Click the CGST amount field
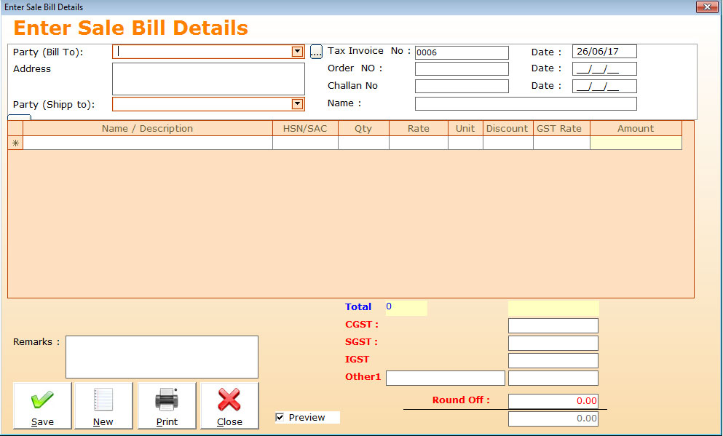 [553, 325]
